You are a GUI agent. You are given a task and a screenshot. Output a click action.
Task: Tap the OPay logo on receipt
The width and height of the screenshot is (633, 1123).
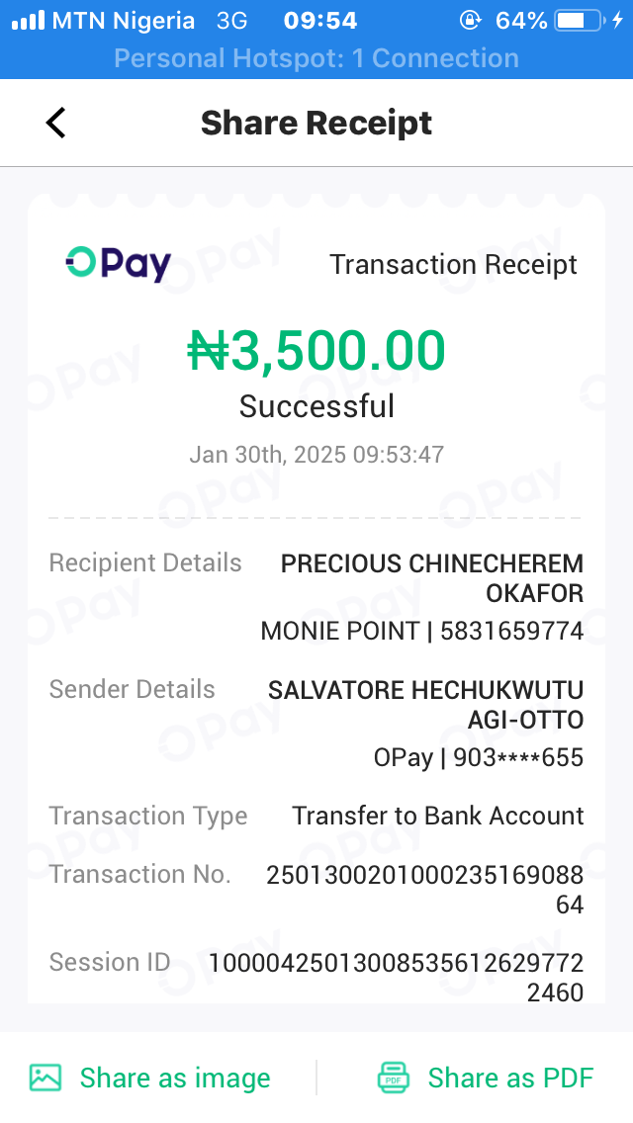click(119, 264)
